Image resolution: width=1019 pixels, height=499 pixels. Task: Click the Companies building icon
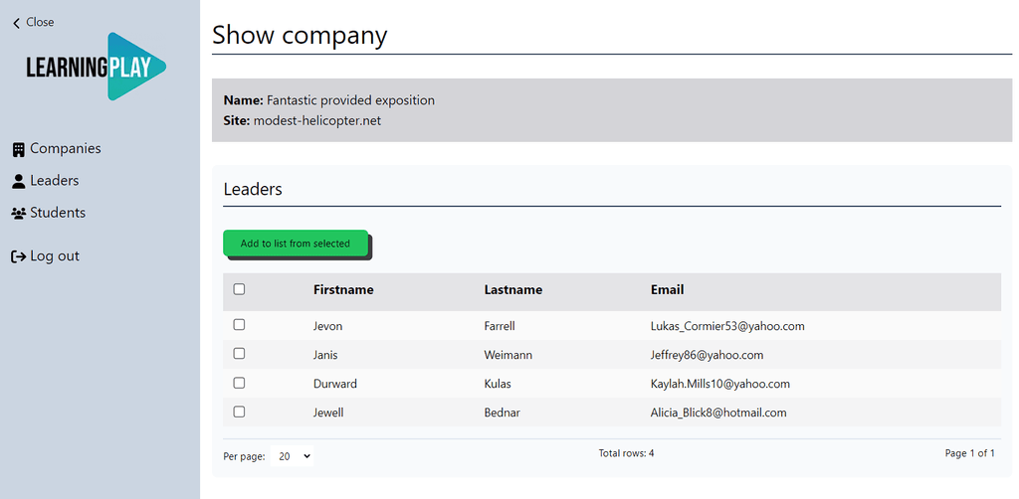click(x=18, y=149)
